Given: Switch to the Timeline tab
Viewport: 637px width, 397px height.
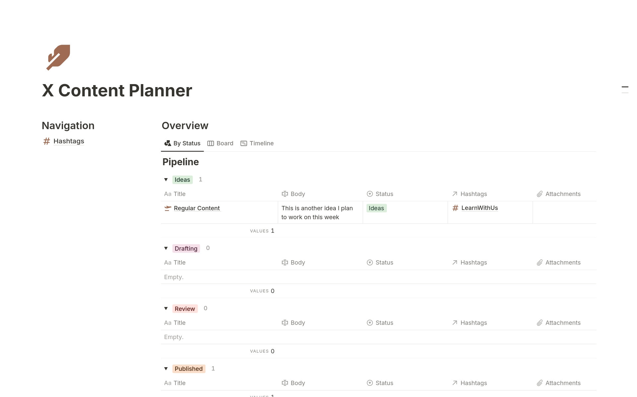Looking at the screenshot, I should 261,143.
